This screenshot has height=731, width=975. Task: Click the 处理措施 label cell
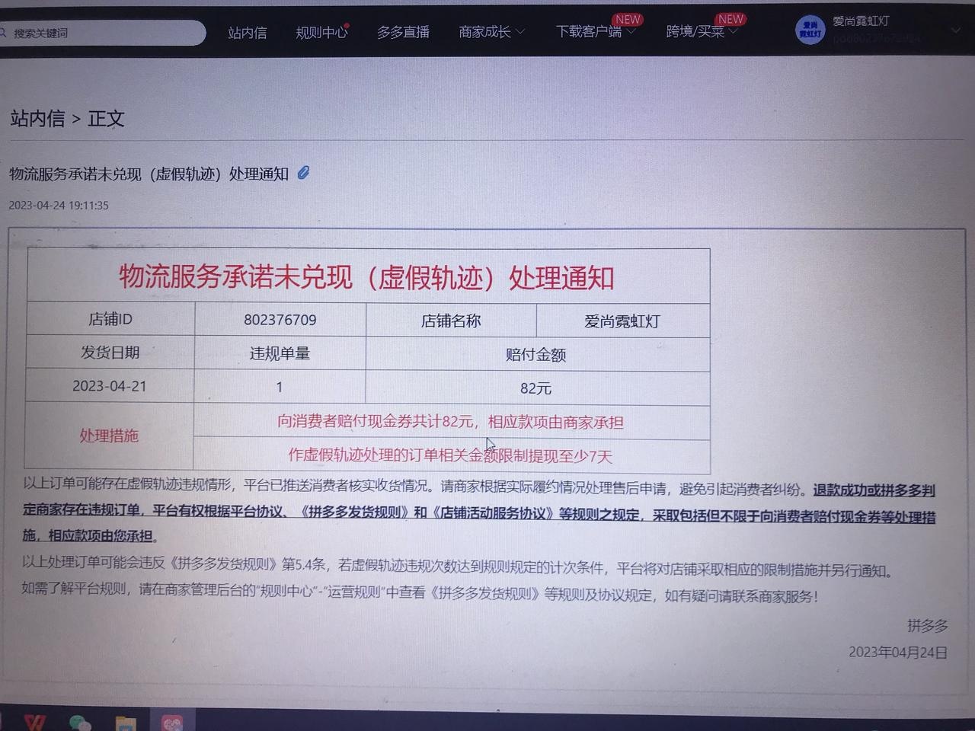point(109,436)
